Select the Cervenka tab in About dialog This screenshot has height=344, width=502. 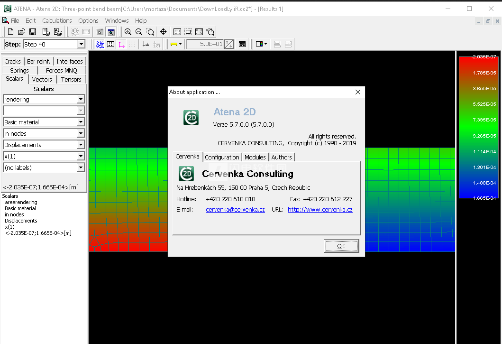pyautogui.click(x=187, y=157)
